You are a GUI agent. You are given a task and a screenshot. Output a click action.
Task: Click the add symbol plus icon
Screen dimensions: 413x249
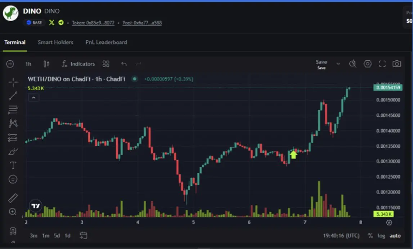10,64
